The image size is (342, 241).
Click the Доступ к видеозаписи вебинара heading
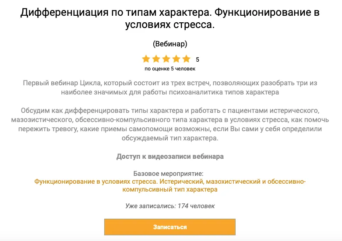point(170,156)
